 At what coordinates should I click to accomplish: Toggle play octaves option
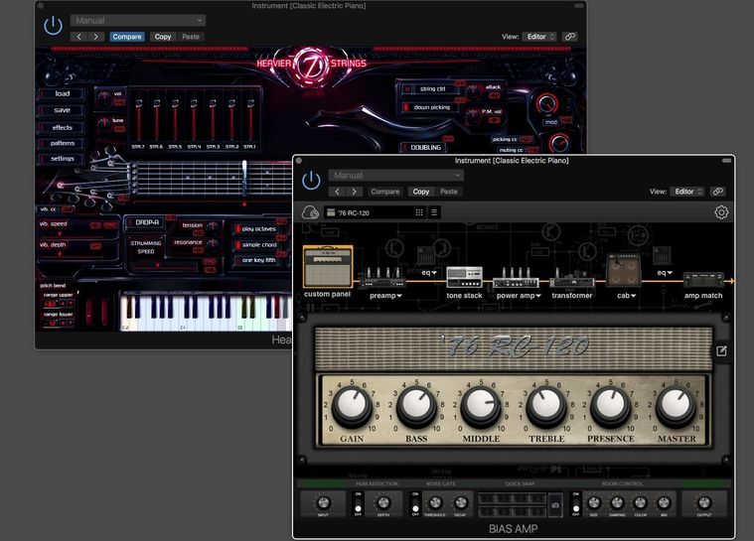[255, 228]
